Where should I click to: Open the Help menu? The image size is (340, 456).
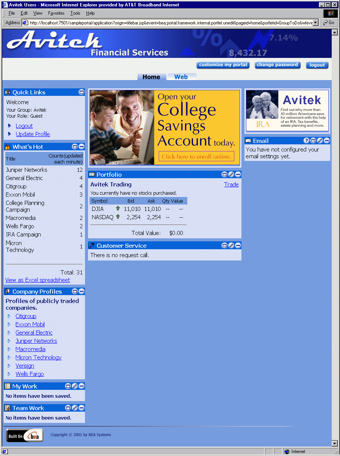pyautogui.click(x=90, y=13)
